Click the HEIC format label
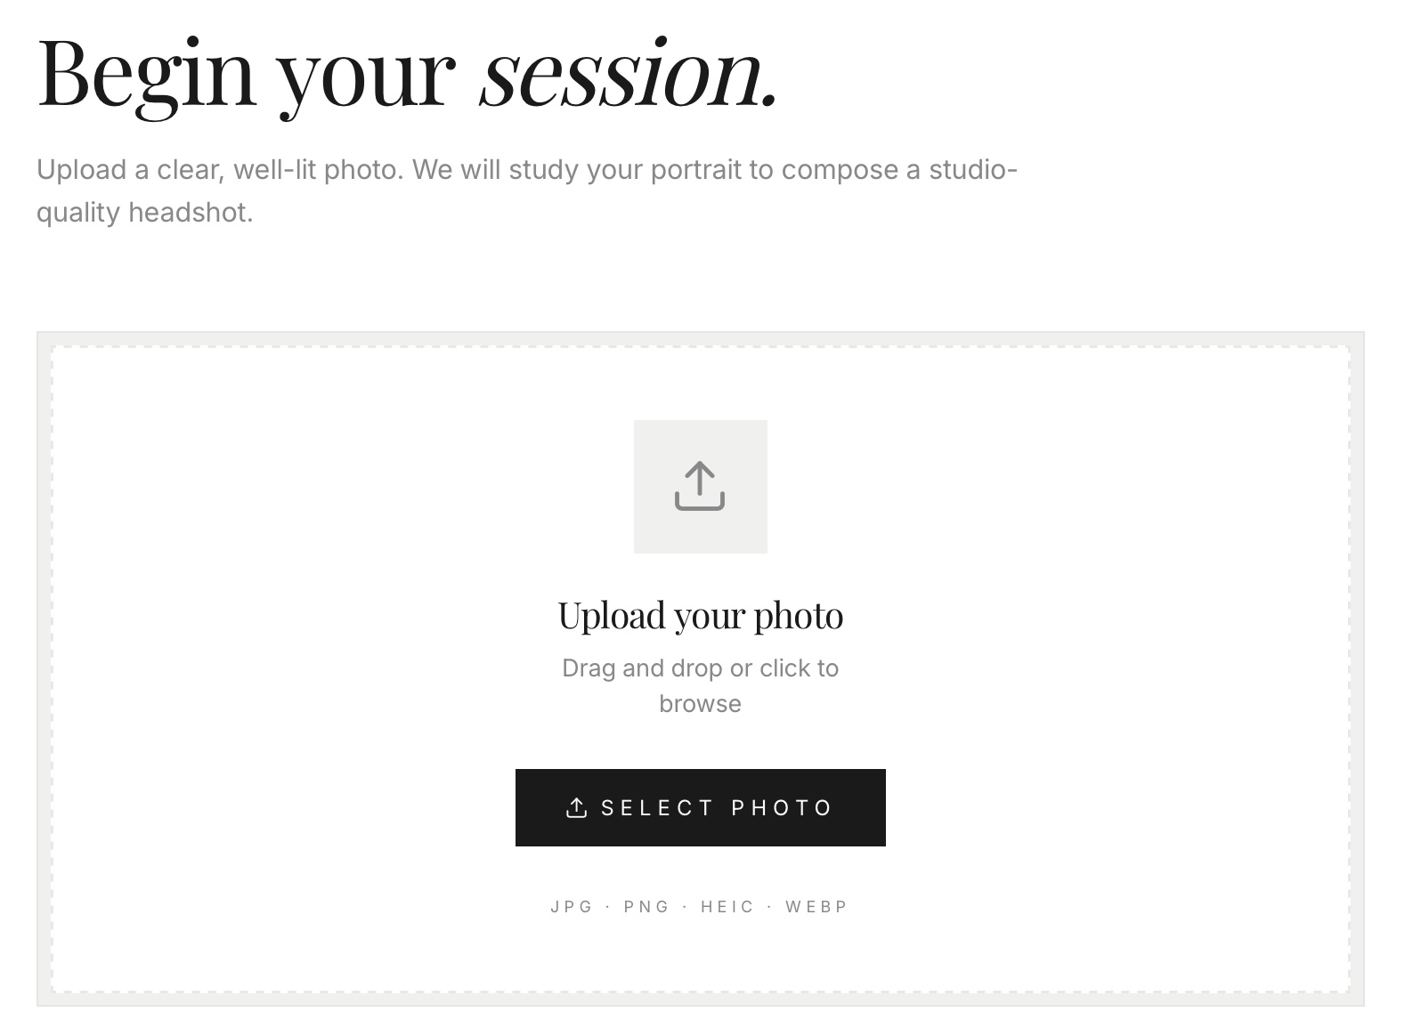1405x1020 pixels. pyautogui.click(x=727, y=906)
